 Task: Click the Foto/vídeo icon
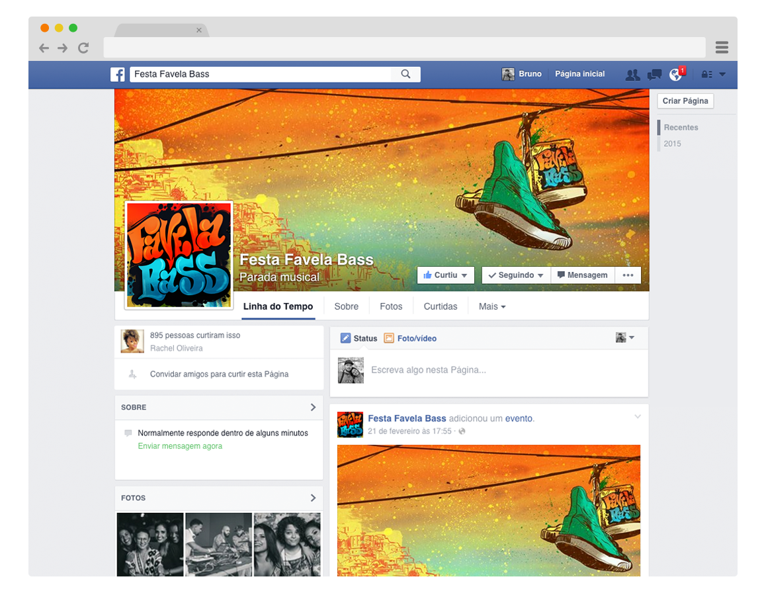[389, 338]
